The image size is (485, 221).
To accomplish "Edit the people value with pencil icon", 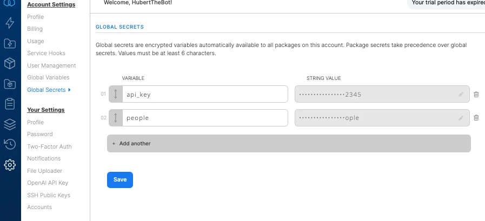I will pos(461,118).
